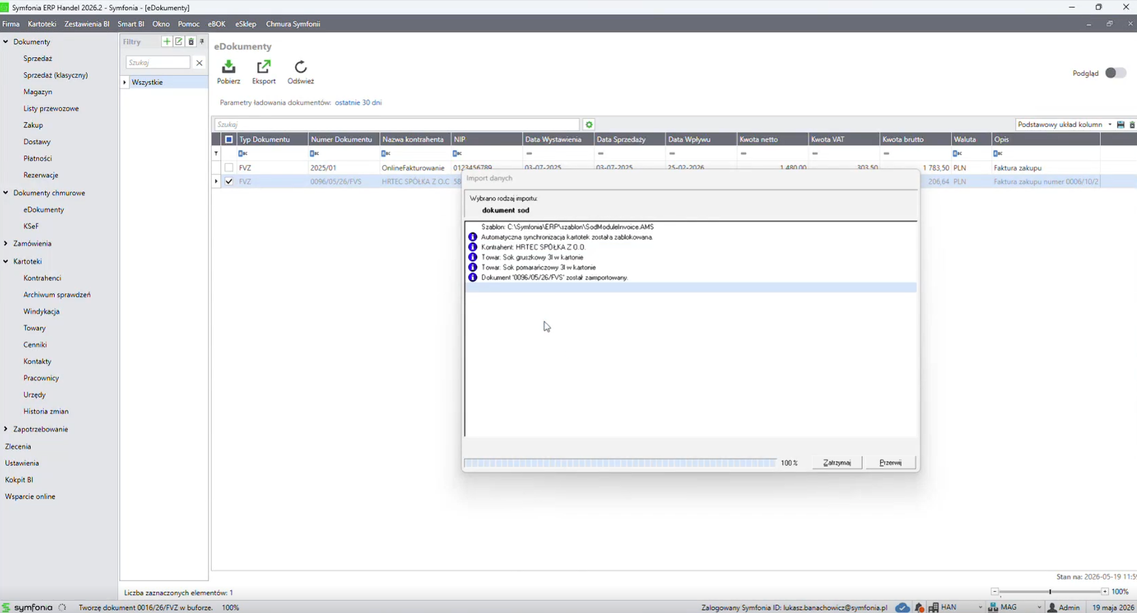This screenshot has height=613, width=1137.
Task: Open the Numer Dokumentu column filter operator
Action: pyautogui.click(x=315, y=153)
